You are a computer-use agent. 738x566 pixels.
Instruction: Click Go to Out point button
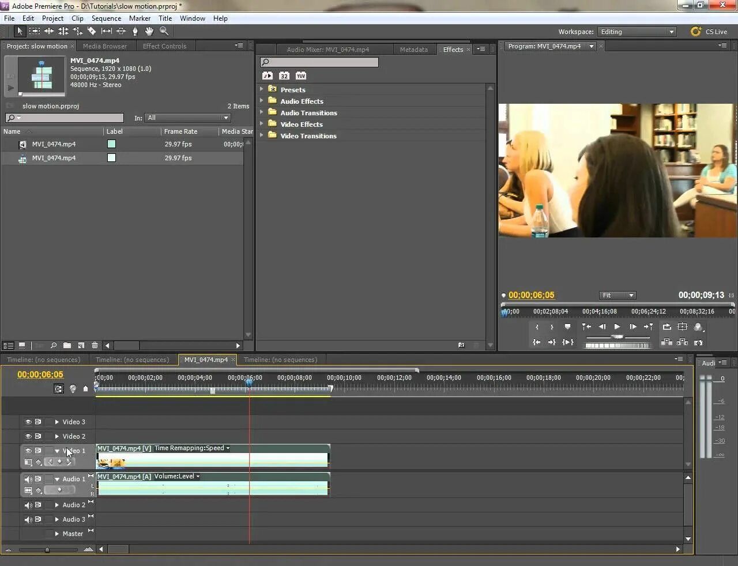(552, 342)
